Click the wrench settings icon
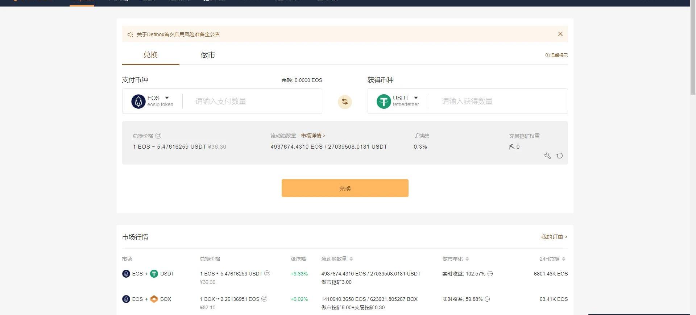 tap(547, 156)
